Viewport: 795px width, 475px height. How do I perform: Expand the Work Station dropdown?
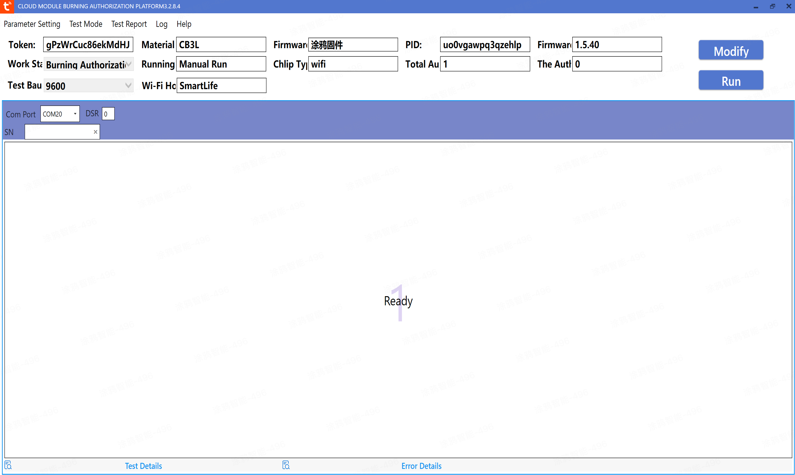point(129,64)
